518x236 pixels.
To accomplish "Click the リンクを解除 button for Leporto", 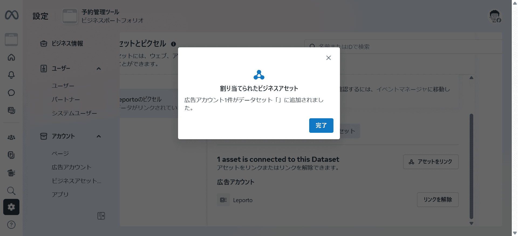I will (x=438, y=200).
